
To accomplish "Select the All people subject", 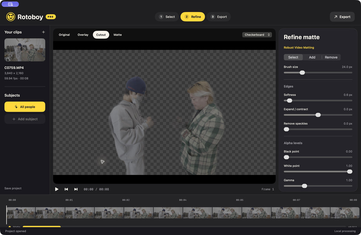I will [25, 107].
